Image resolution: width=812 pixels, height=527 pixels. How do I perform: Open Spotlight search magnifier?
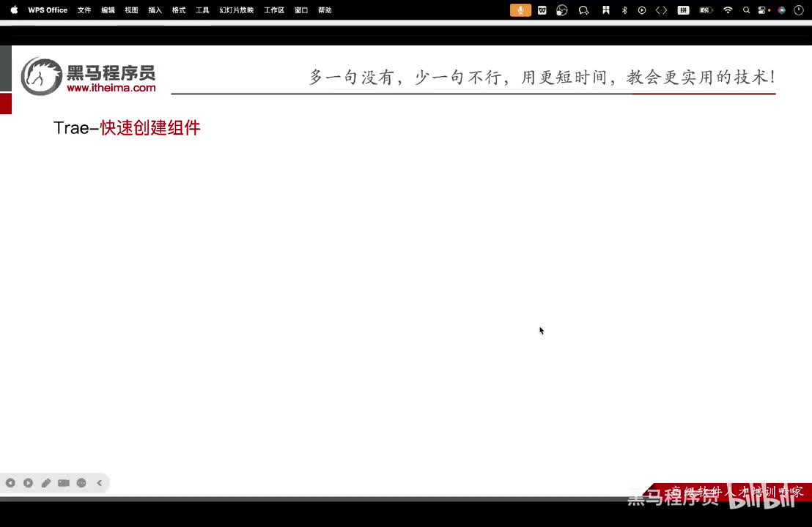746,10
